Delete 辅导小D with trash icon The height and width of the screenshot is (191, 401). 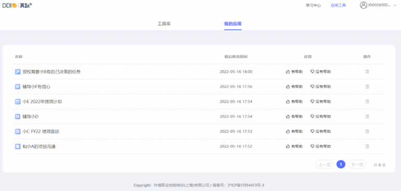(x=367, y=117)
